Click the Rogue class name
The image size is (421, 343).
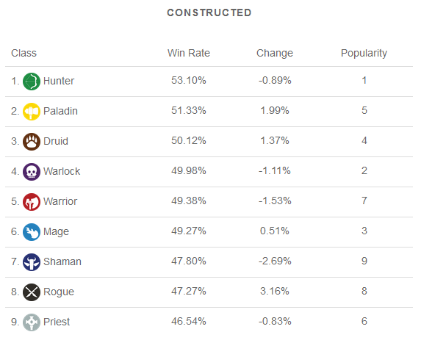(x=59, y=292)
